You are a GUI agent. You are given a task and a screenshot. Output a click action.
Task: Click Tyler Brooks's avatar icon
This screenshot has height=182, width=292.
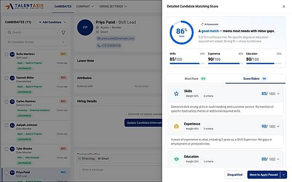pyautogui.click(x=12, y=149)
